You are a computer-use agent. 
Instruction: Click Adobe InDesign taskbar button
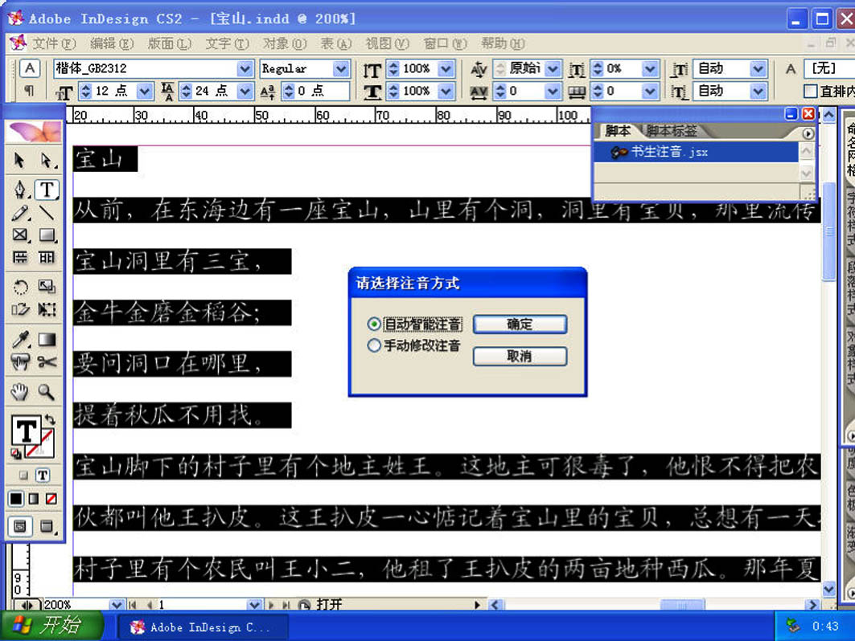point(202,627)
